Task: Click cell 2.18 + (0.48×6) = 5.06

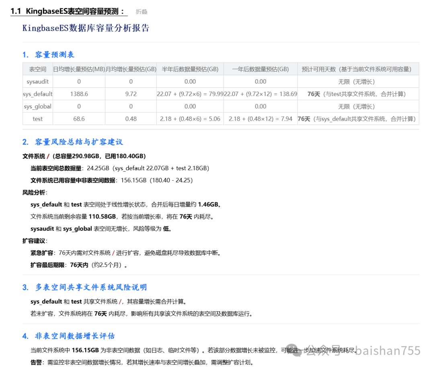Action: (190, 119)
